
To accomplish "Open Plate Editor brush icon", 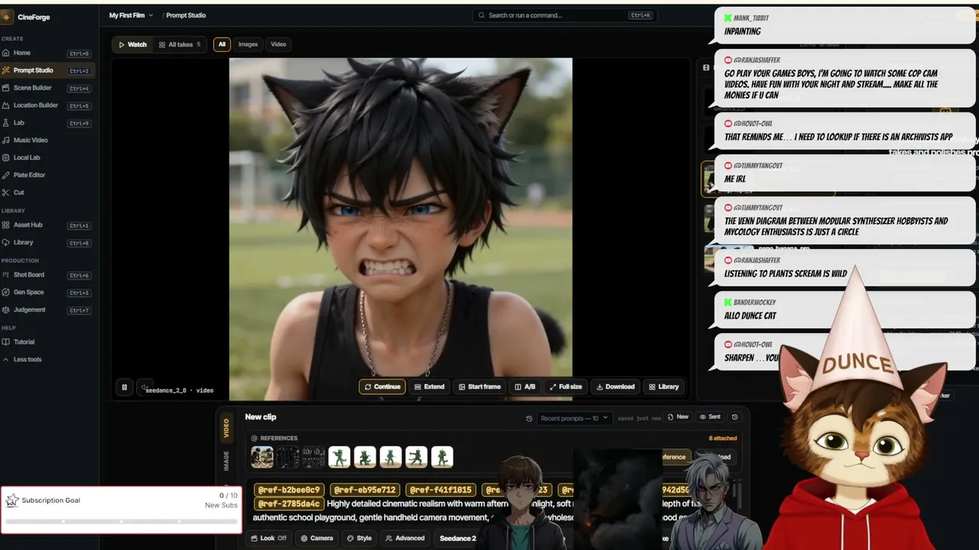I will [6, 175].
